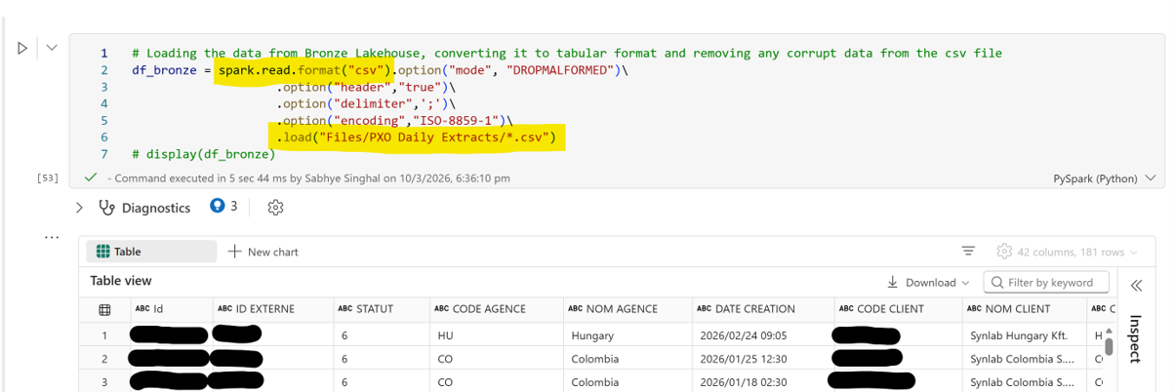Select row number 1 in the table
The width and height of the screenshot is (1174, 392).
(104, 335)
